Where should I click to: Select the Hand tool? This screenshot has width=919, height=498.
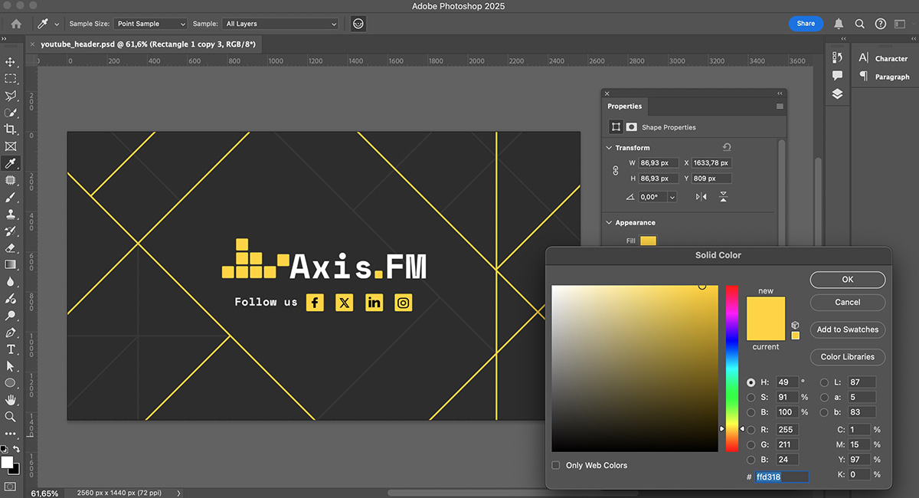point(11,400)
